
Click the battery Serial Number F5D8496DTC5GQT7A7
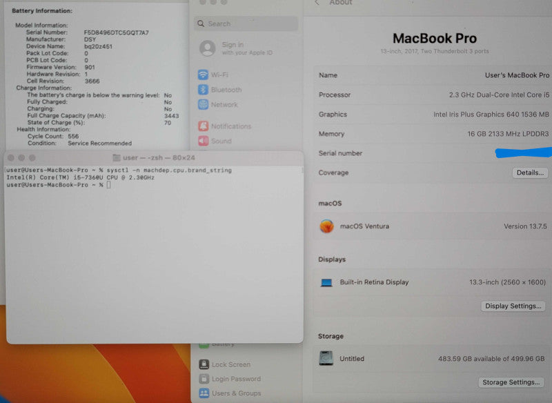coord(116,32)
